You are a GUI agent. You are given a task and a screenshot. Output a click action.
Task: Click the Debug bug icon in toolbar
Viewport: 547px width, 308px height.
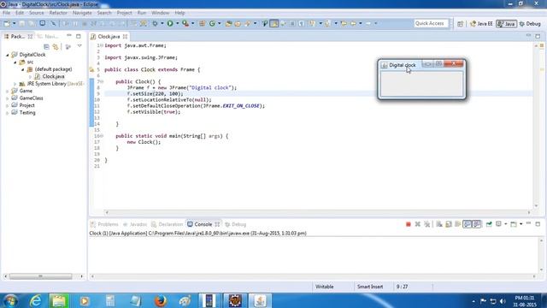pos(155,23)
